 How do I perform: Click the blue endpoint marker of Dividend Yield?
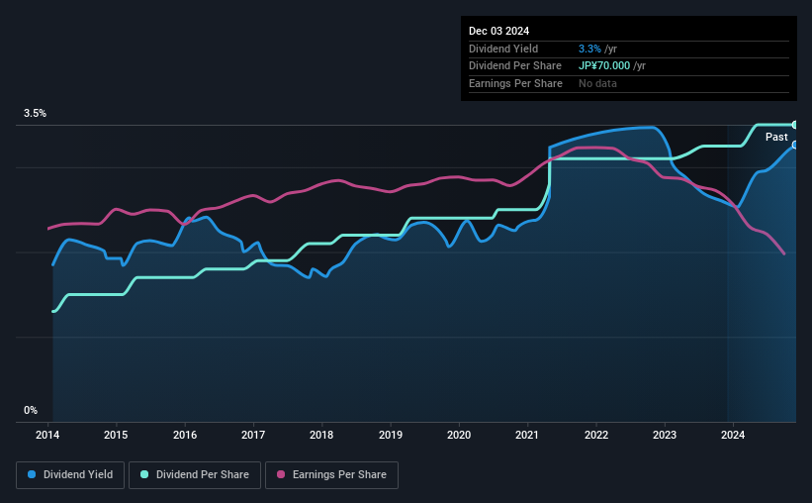point(794,146)
